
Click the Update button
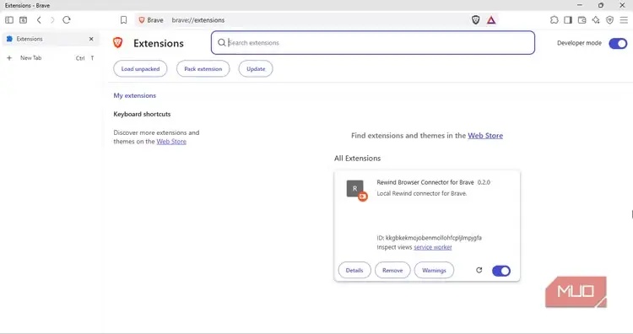tap(256, 69)
